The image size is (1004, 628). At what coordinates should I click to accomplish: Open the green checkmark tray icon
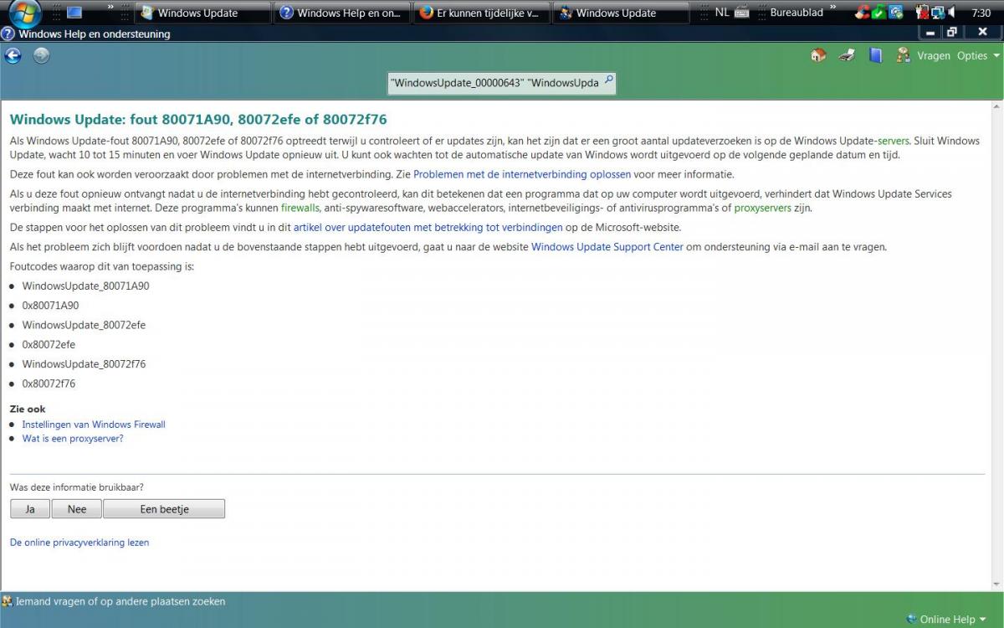pos(878,13)
